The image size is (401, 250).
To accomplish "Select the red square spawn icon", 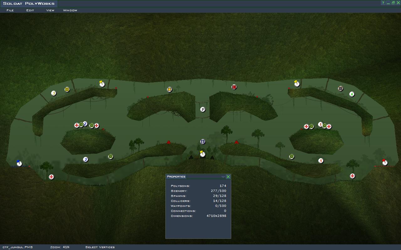I will 234,87.
